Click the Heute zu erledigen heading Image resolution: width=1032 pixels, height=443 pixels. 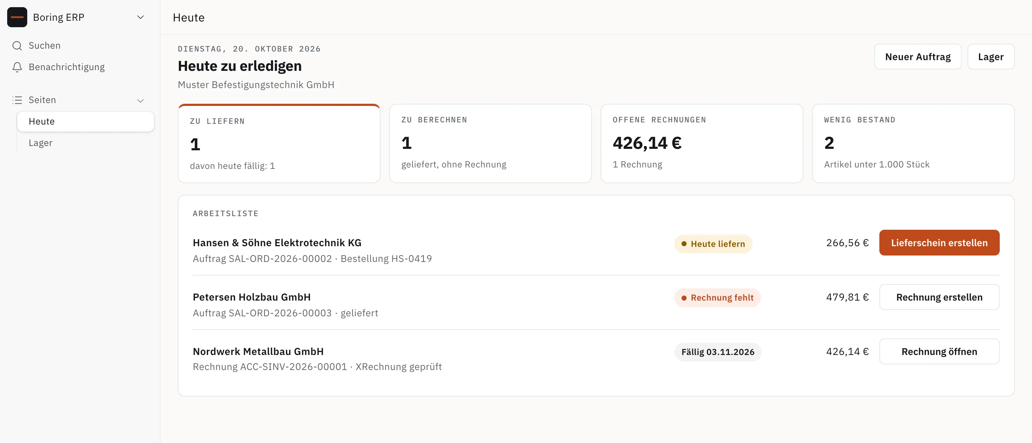240,66
